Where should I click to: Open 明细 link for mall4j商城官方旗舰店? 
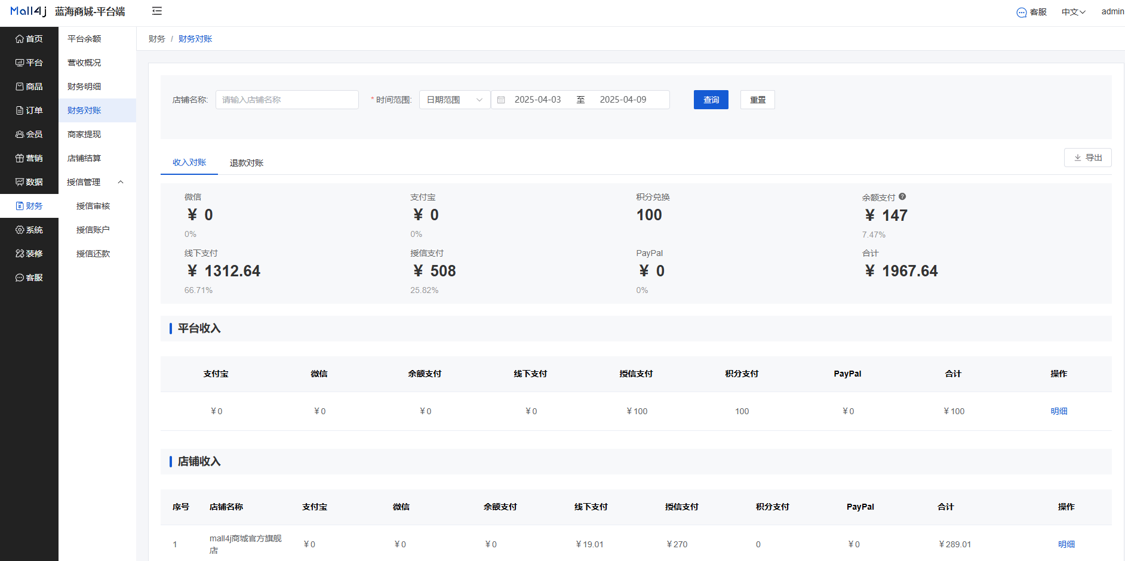[1066, 544]
